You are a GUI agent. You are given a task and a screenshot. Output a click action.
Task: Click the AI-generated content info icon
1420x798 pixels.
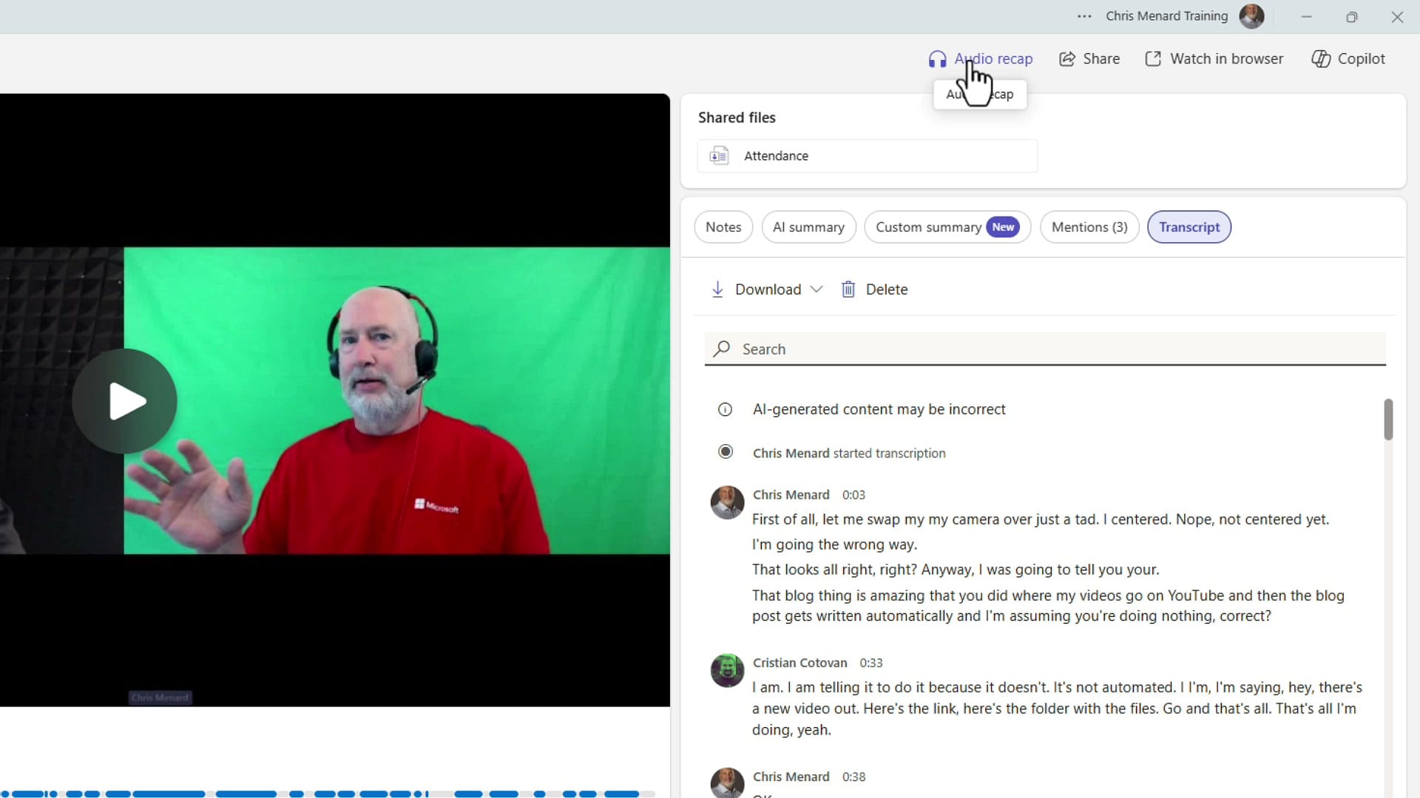point(725,409)
